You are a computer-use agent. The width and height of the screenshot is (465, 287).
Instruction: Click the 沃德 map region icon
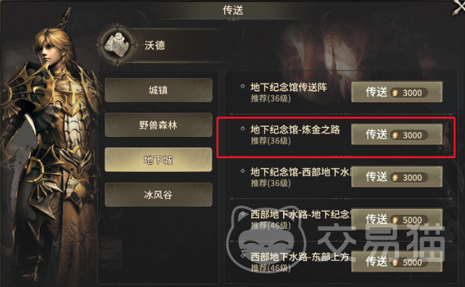pyautogui.click(x=118, y=45)
